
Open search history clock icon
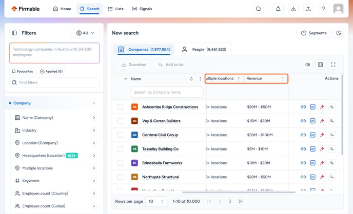[339, 33]
